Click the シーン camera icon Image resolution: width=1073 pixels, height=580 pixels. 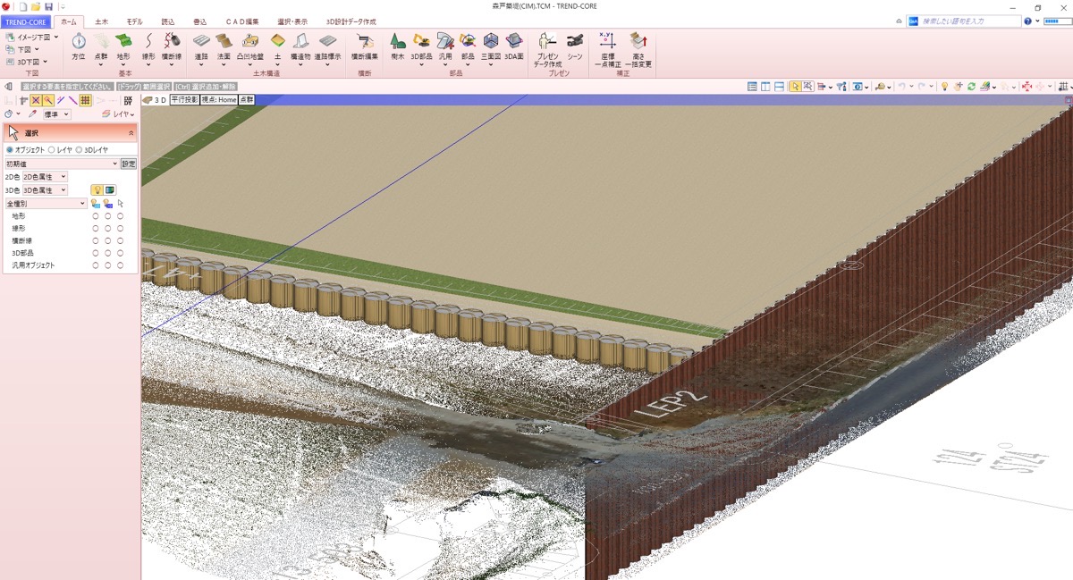point(575,45)
